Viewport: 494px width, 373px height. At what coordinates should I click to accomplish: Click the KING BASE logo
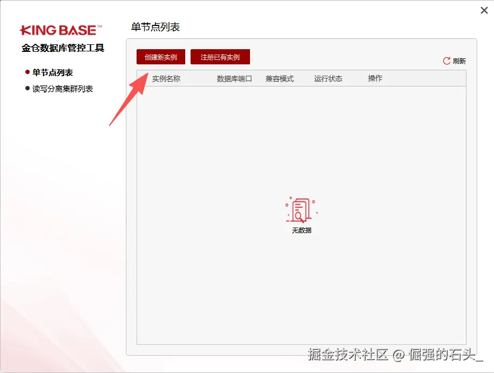pos(59,31)
